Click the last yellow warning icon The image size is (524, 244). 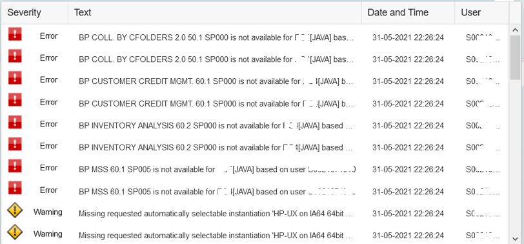tap(15, 232)
